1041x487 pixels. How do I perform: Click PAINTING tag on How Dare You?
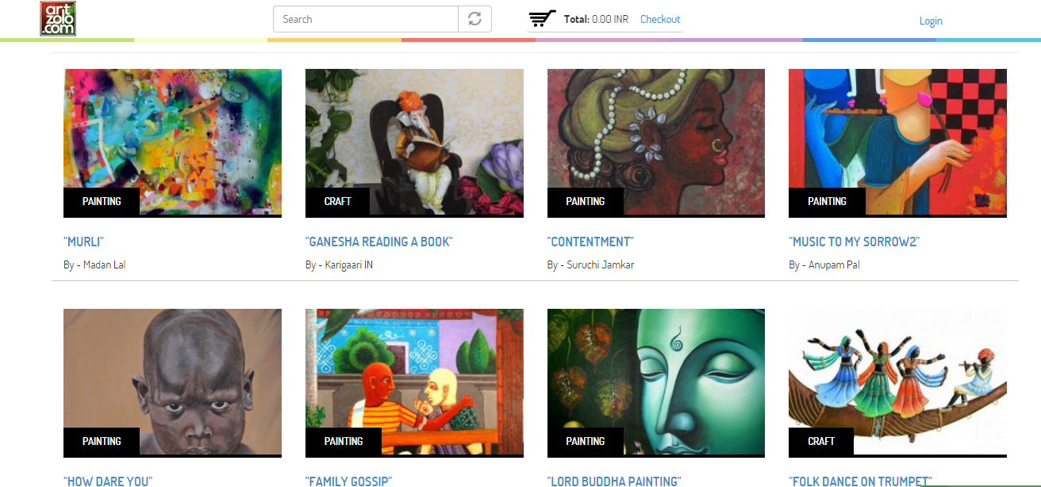[x=102, y=441]
